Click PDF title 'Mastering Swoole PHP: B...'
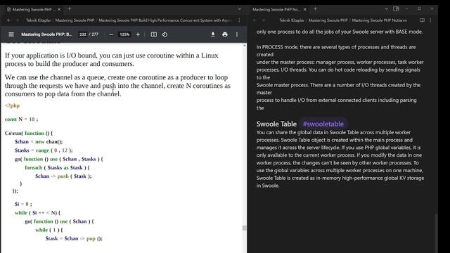Screen dimensions: 450x253 point(46,34)
